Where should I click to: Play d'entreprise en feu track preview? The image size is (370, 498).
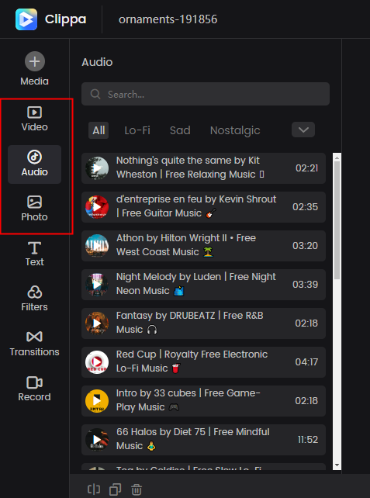tap(97, 207)
